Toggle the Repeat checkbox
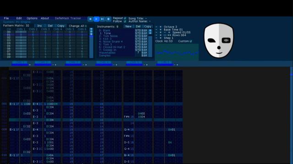 click(125, 18)
